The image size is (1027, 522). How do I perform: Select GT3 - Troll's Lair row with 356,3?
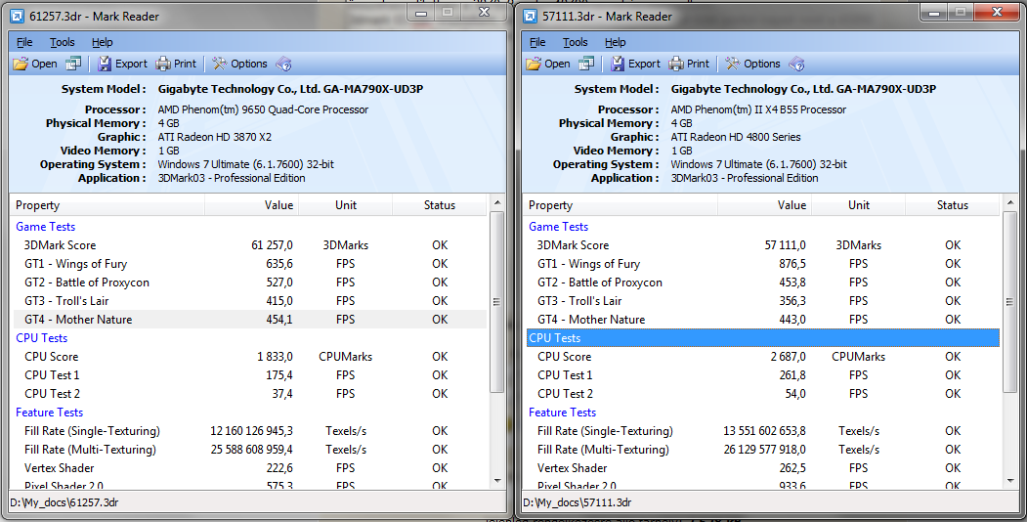(x=763, y=301)
